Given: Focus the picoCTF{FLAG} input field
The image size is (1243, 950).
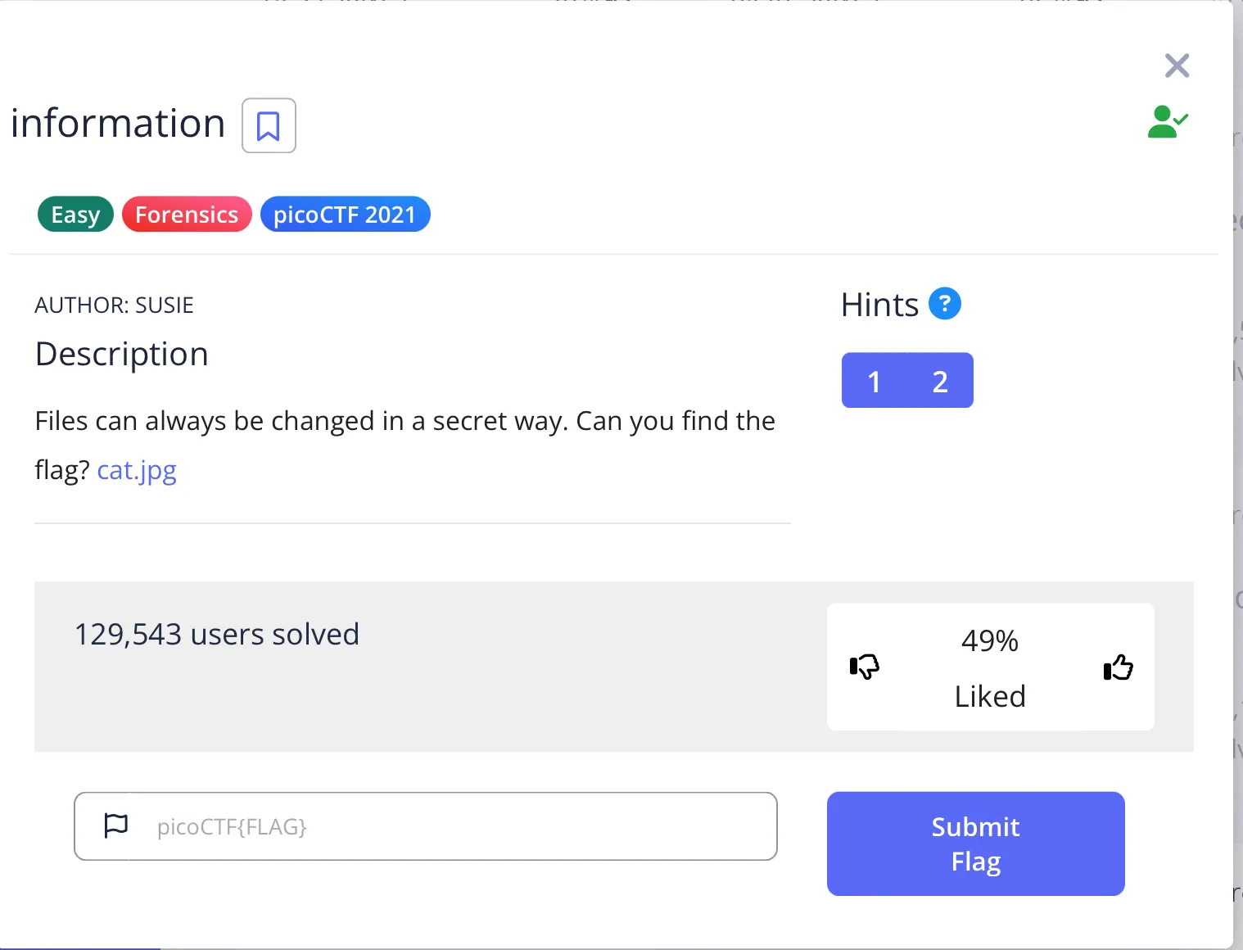Looking at the screenshot, I should (459, 826).
